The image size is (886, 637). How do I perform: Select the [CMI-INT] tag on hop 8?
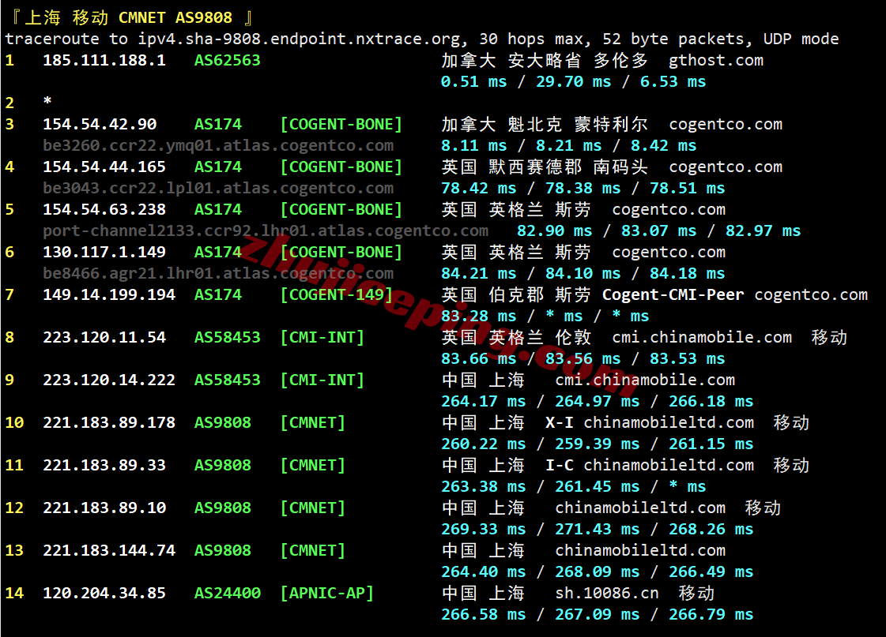[x=322, y=337]
